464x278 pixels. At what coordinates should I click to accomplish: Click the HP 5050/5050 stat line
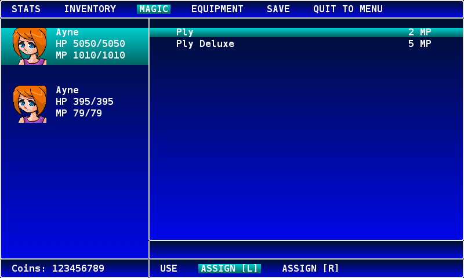pos(90,44)
